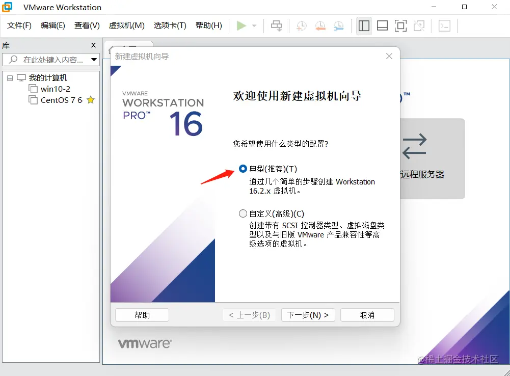Power on the virtual machine with the green play icon

point(241,25)
